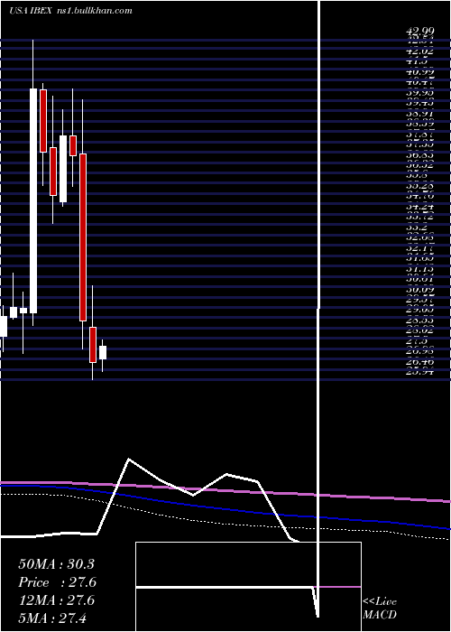Click the top price label 42.99
The width and height of the screenshot is (451, 632).
click(x=420, y=31)
